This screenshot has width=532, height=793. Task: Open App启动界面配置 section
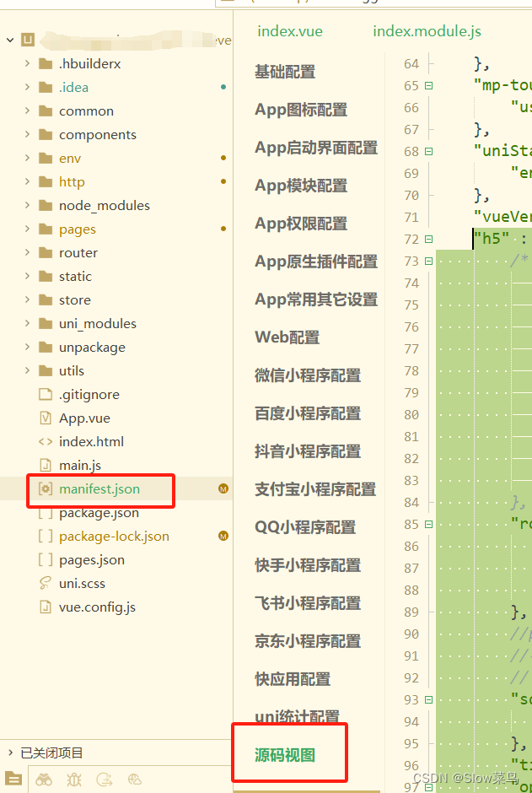[316, 148]
